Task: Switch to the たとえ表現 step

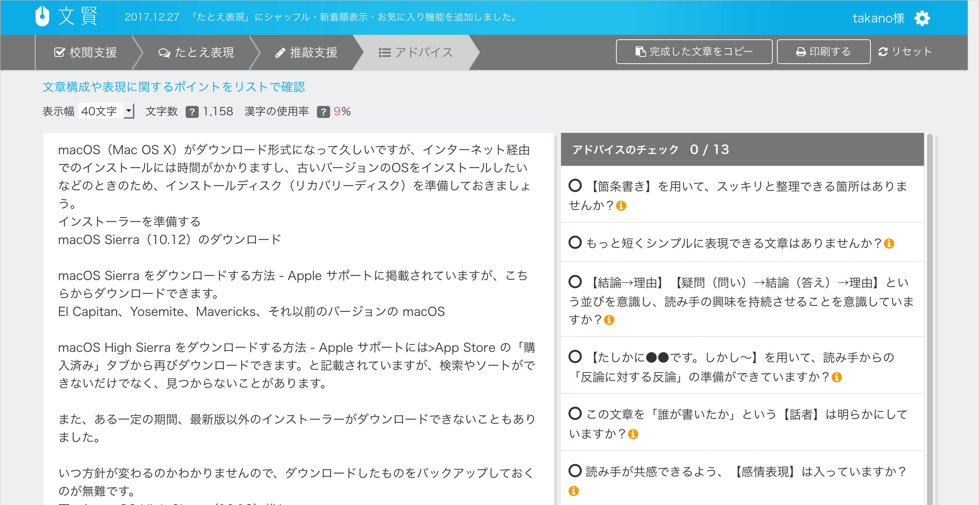Action: click(196, 52)
